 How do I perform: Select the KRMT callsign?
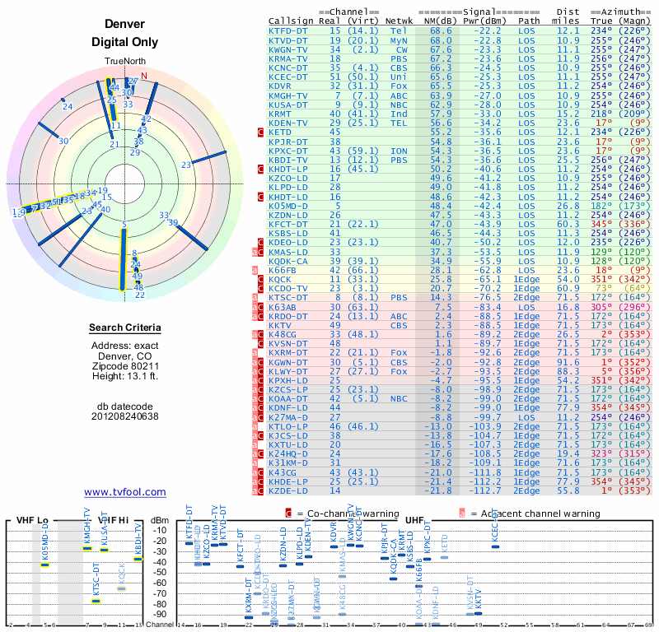(x=280, y=114)
